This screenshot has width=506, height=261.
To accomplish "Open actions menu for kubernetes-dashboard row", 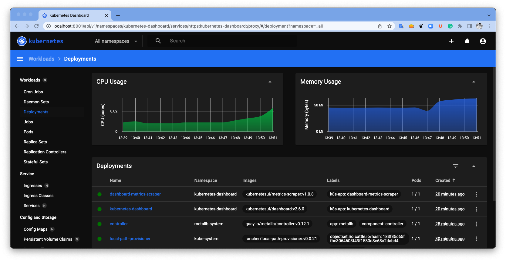I will pyautogui.click(x=476, y=209).
